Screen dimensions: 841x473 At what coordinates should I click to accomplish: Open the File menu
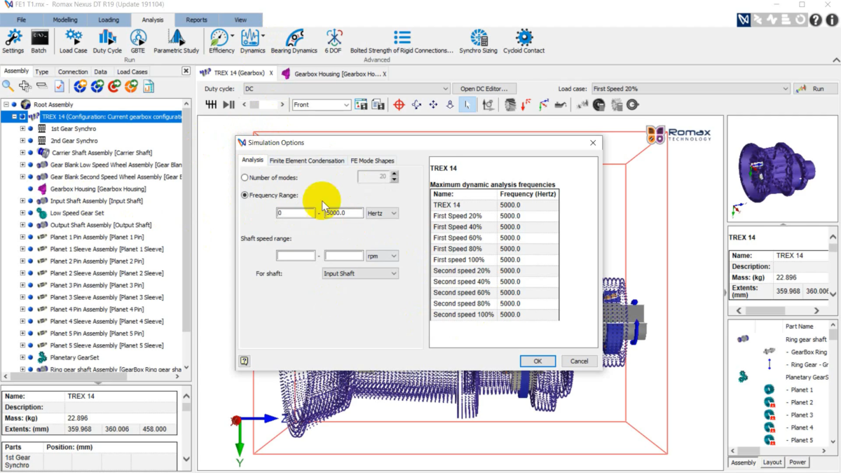pos(22,20)
